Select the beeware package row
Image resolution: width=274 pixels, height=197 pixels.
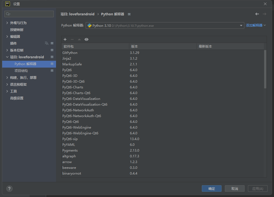tap(163, 167)
